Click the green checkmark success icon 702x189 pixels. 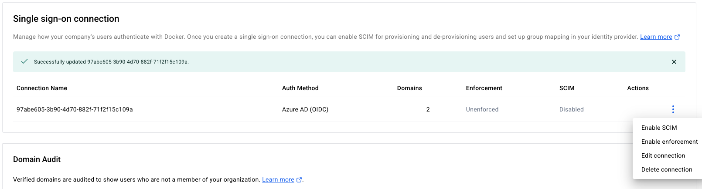(x=24, y=61)
